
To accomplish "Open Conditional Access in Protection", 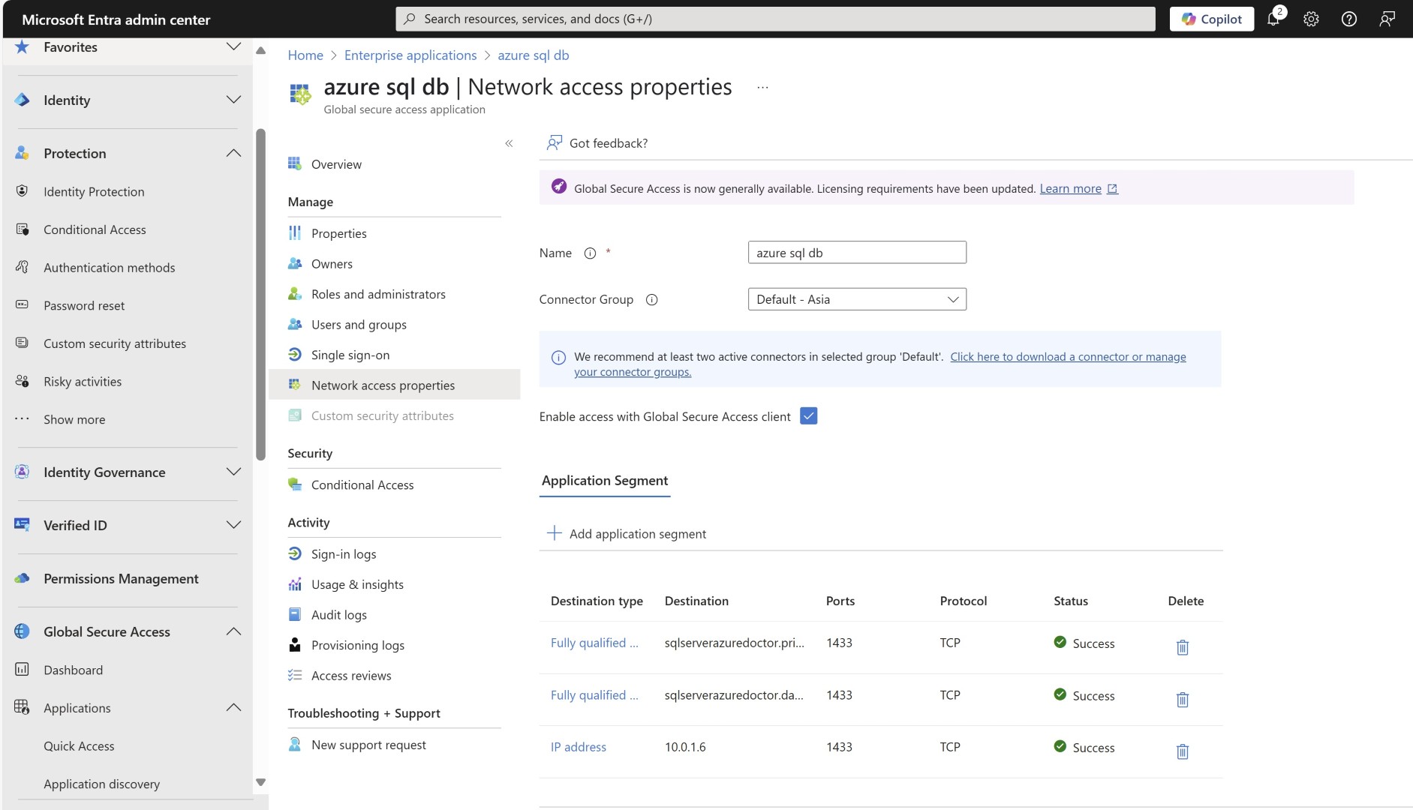I will (x=95, y=230).
